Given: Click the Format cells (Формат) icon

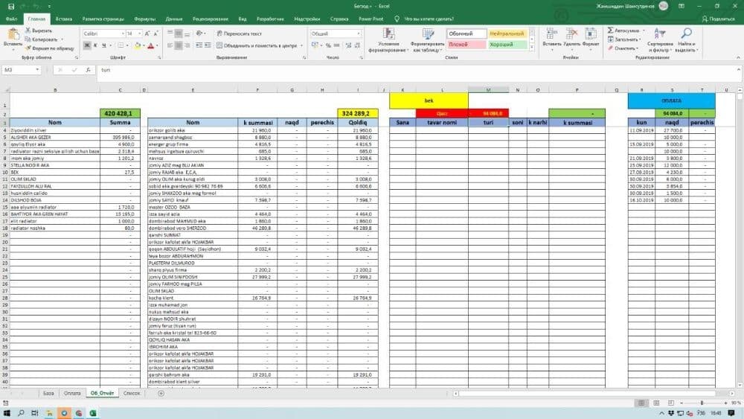Looking at the screenshot, I should 591,33.
